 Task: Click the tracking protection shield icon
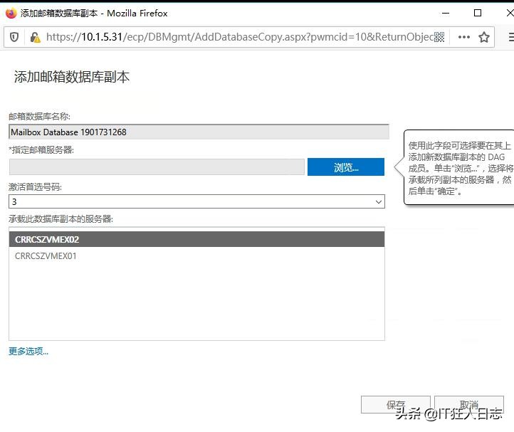14,37
